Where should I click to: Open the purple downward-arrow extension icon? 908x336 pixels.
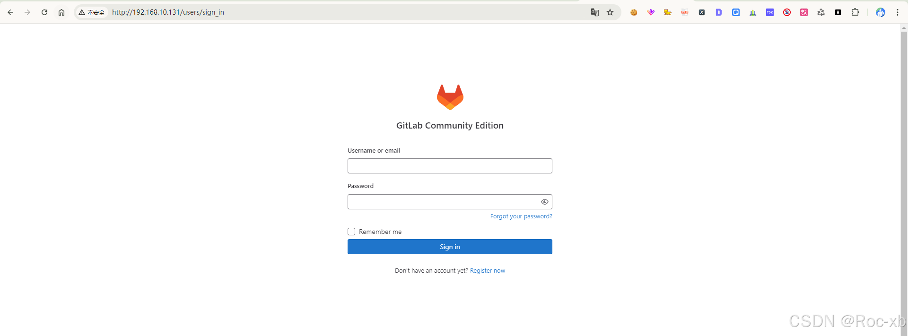point(651,12)
